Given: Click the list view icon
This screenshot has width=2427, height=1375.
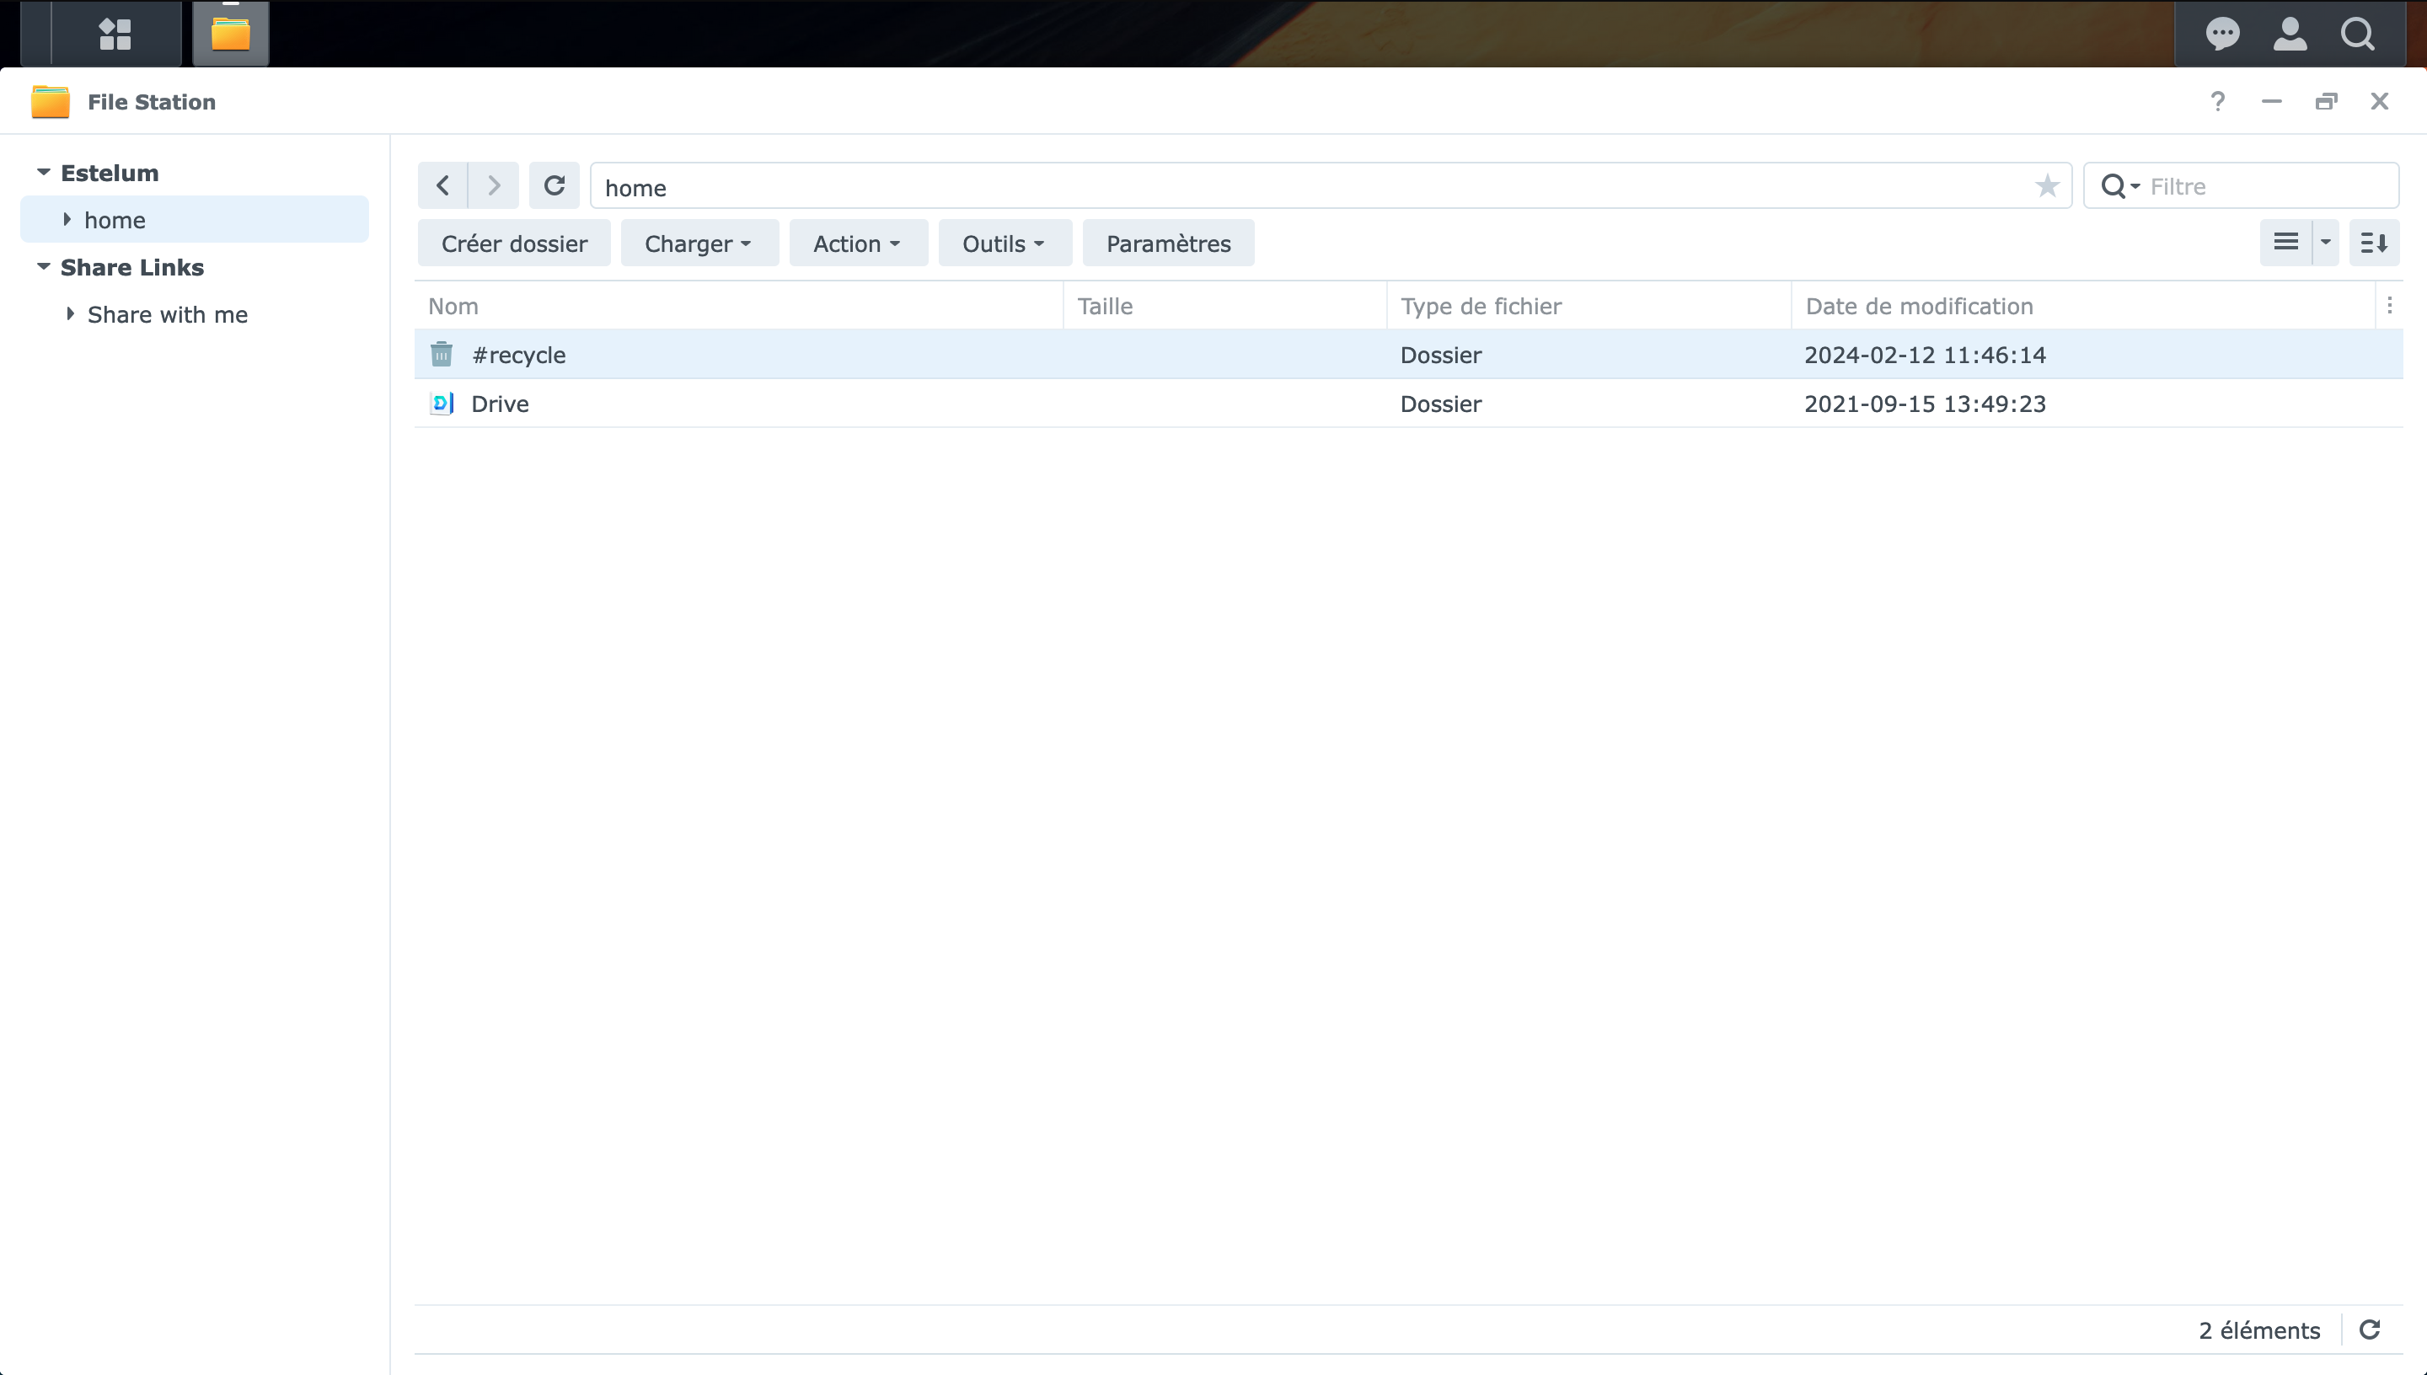Looking at the screenshot, I should tap(2285, 243).
